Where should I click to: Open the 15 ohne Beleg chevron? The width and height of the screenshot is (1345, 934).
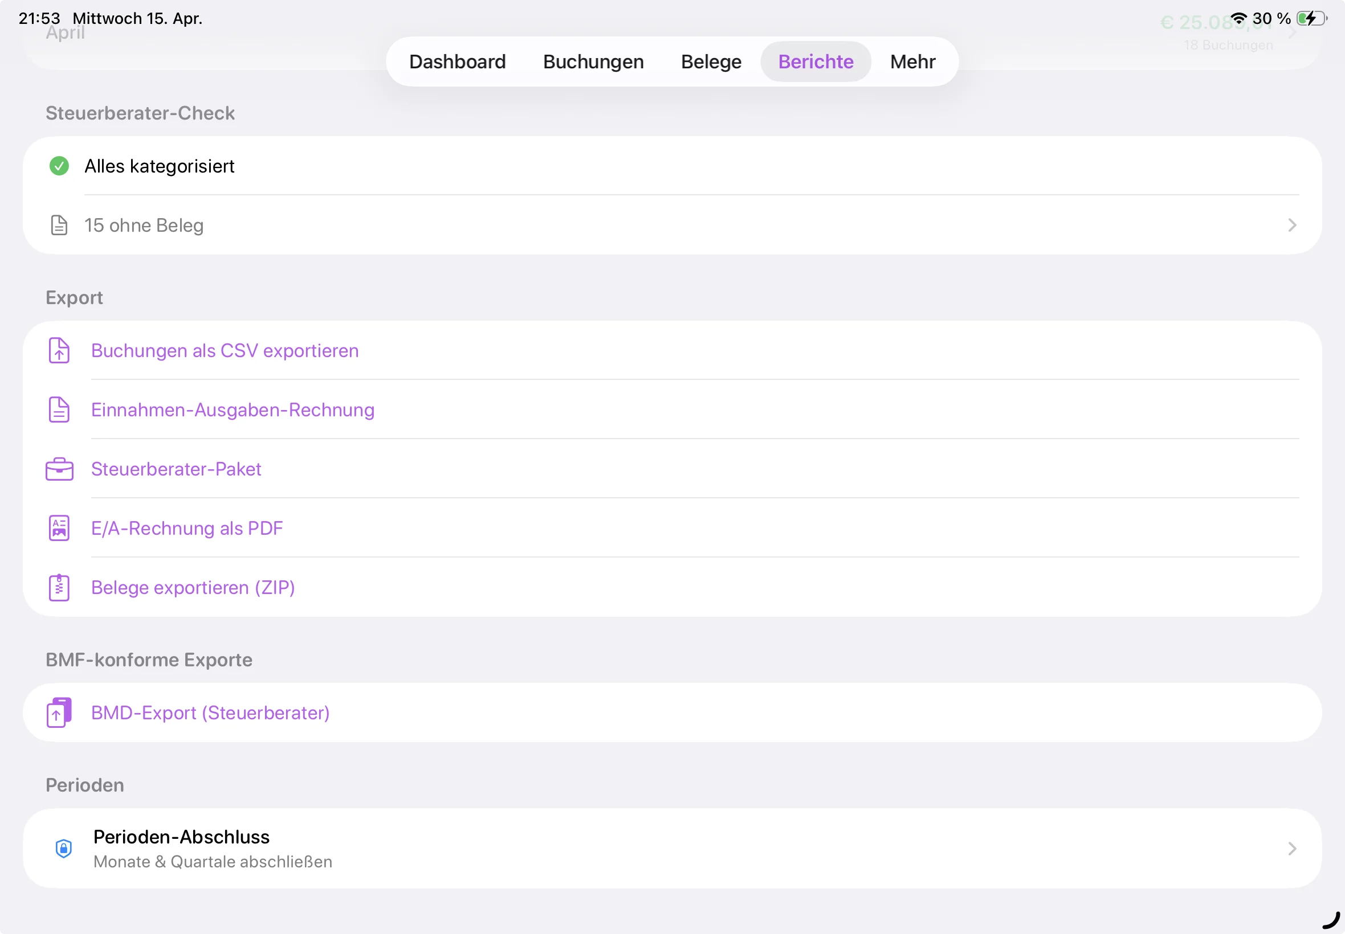[1292, 226]
